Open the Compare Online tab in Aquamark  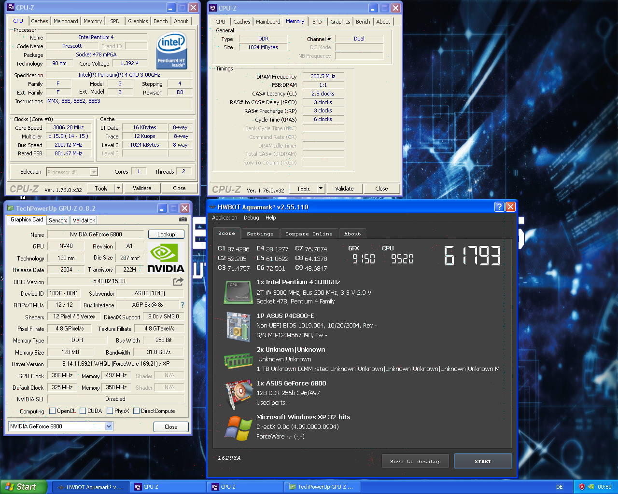(x=309, y=233)
